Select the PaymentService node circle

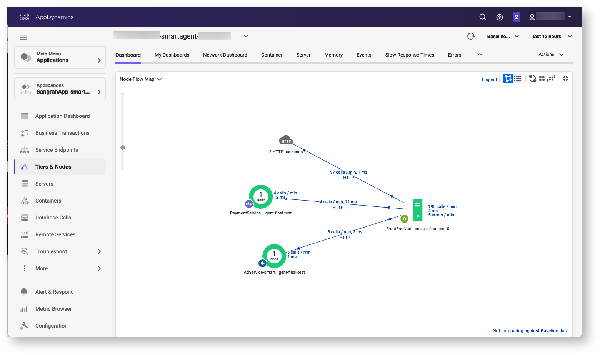261,196
